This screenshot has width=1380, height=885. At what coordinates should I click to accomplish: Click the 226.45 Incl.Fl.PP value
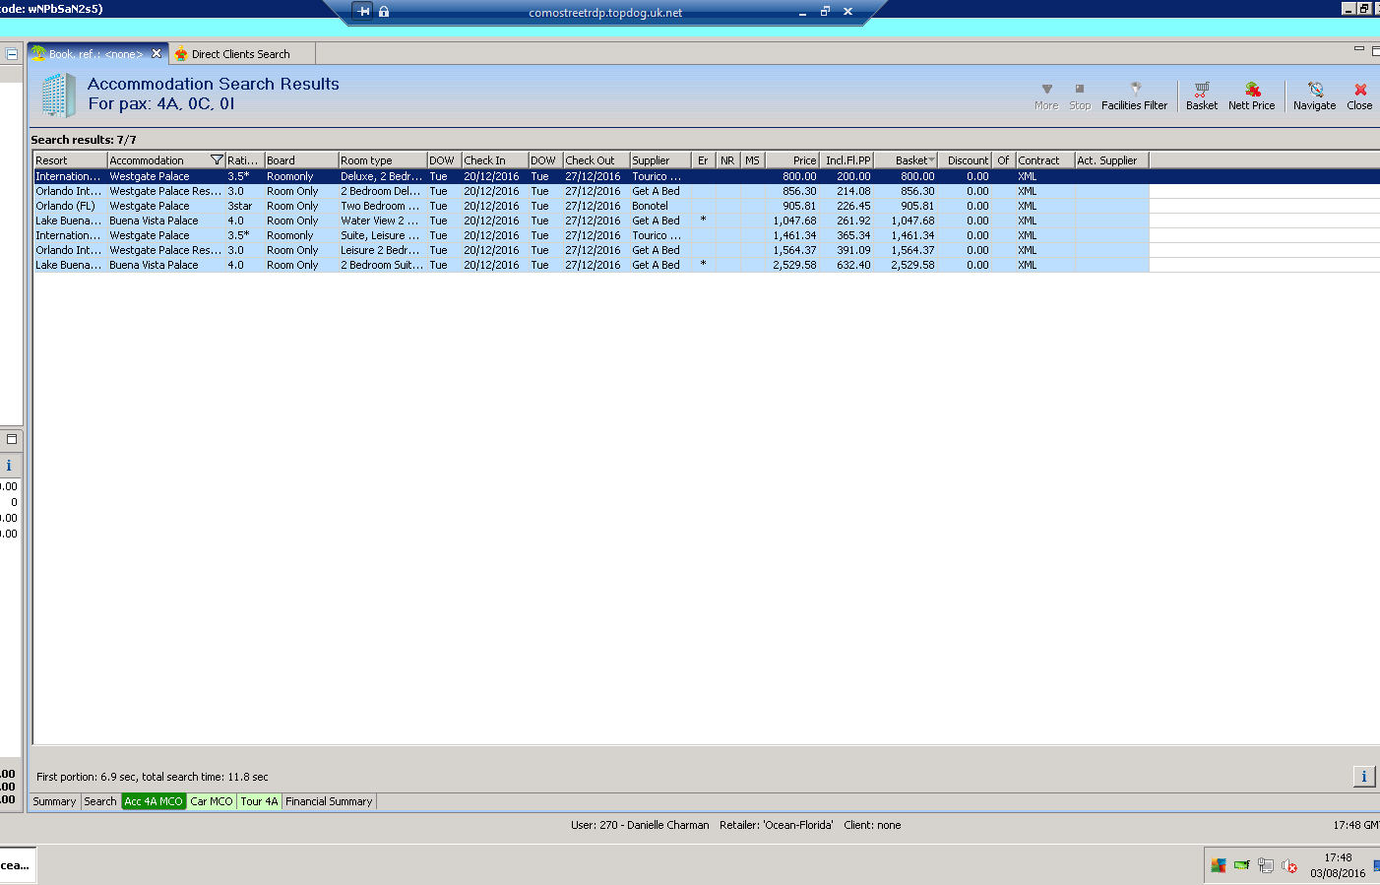(x=853, y=206)
